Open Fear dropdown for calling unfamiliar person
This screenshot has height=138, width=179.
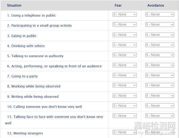(x=124, y=106)
